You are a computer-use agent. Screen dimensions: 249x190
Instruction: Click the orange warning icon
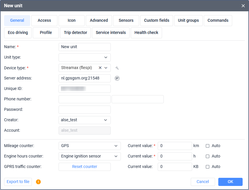[x=38, y=182]
